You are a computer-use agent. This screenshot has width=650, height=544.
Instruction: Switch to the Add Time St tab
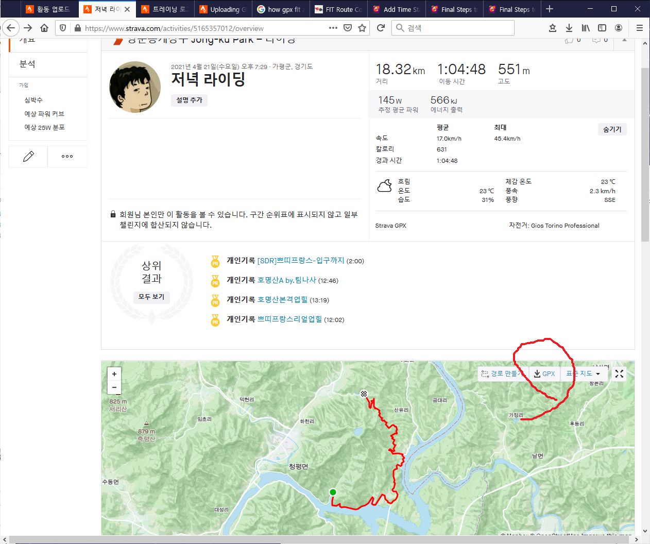(396, 9)
